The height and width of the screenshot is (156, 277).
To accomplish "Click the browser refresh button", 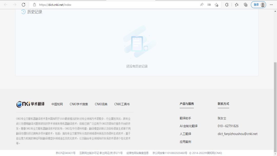I will pyautogui.click(x=23, y=5).
